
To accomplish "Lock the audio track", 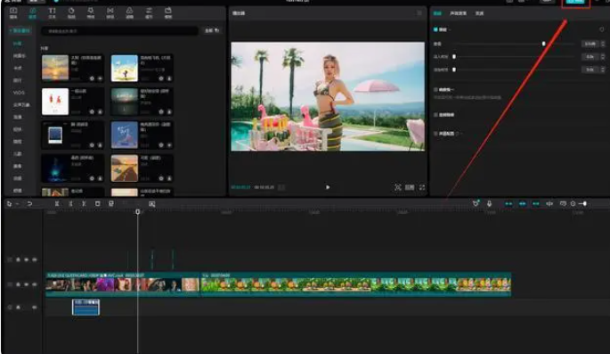I will (x=18, y=308).
